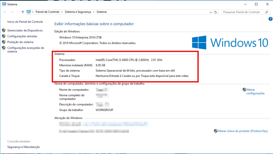Open the address bar history dropdown

[211, 12]
